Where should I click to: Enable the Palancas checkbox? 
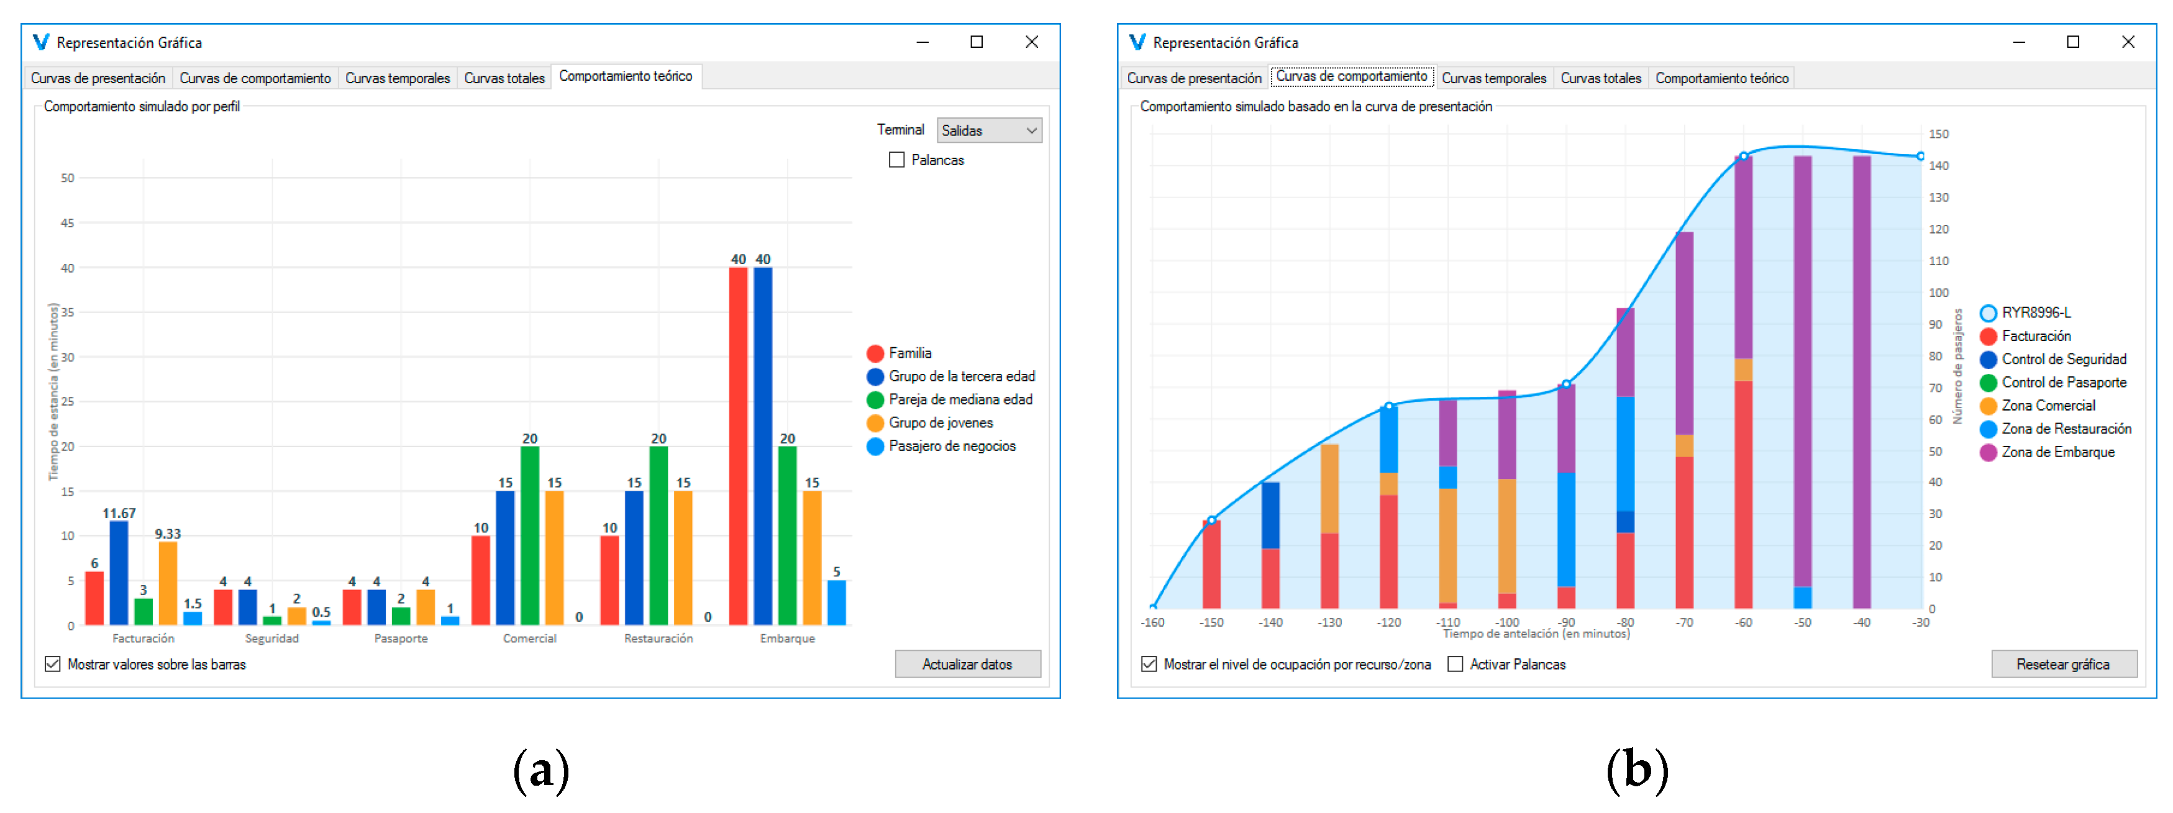click(x=896, y=160)
